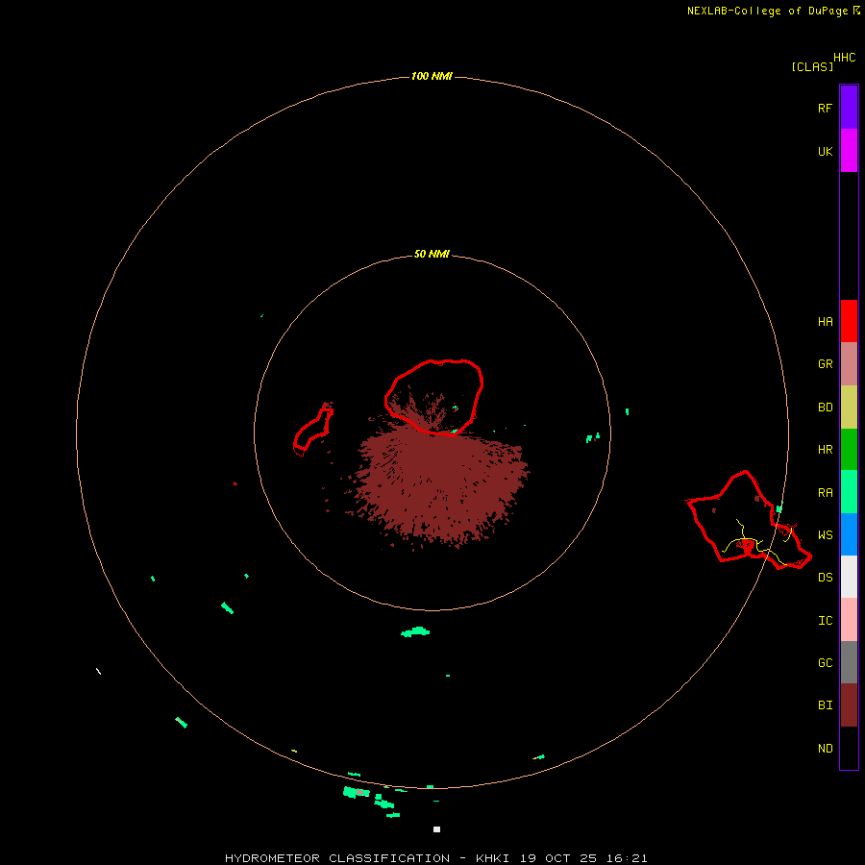Click the RA light green legend swatch
Image resolution: width=865 pixels, height=865 pixels.
pyautogui.click(x=849, y=492)
